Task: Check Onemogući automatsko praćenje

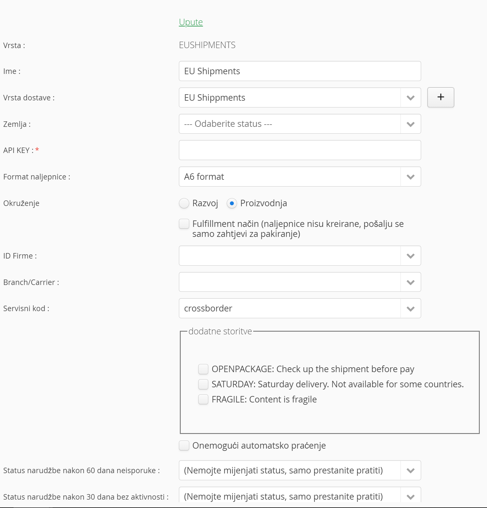Action: [184, 445]
